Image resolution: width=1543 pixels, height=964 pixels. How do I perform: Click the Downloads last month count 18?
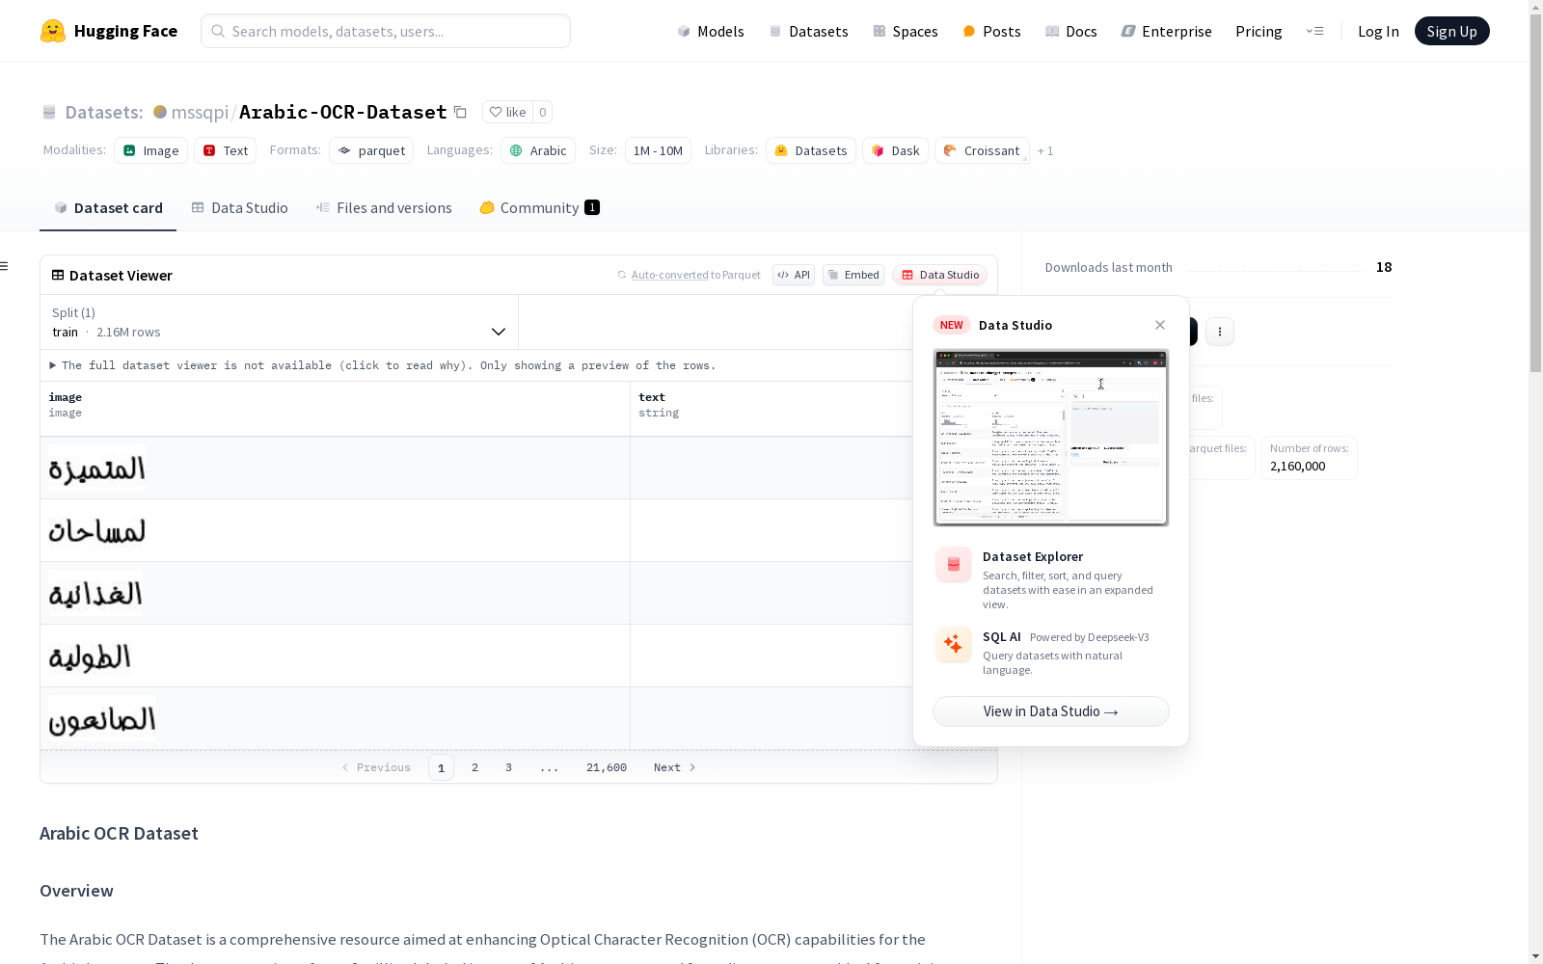click(1384, 267)
